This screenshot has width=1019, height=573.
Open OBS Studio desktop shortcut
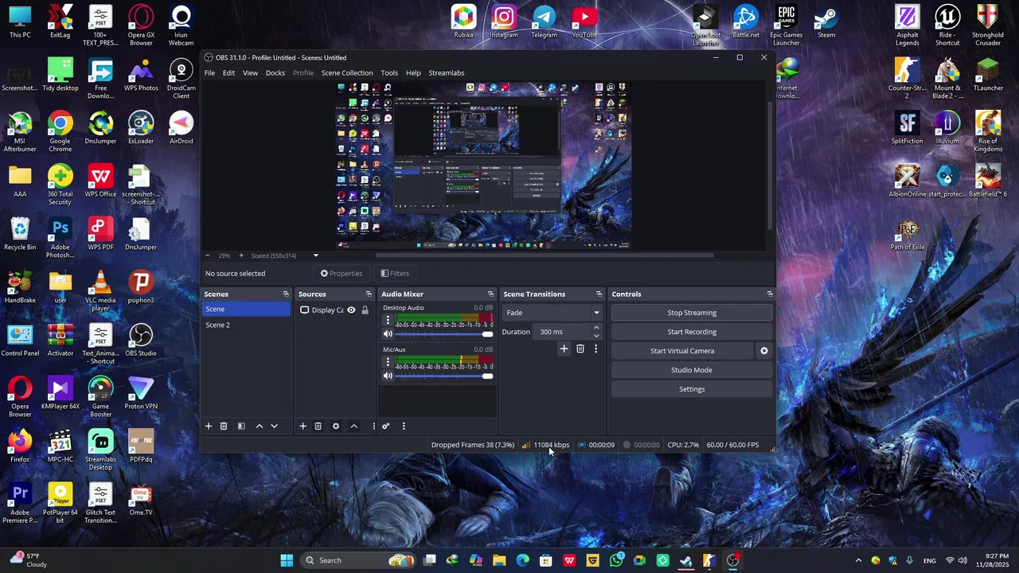141,340
